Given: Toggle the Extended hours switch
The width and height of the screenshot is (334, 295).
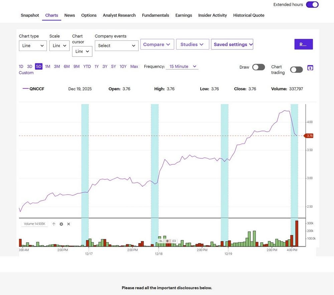Looking at the screenshot, I should 312,5.
